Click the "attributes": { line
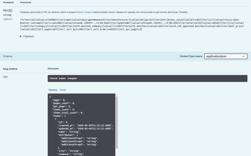 coord(68,135)
